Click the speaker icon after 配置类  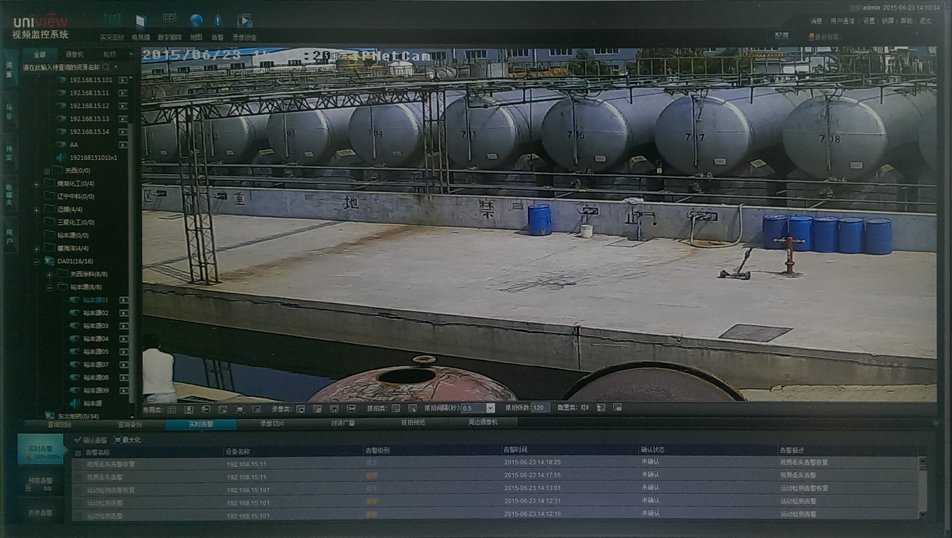[584, 408]
